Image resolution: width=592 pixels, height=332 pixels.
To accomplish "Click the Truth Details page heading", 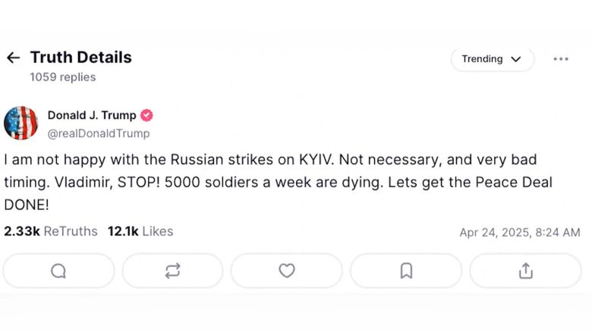I will [x=80, y=58].
